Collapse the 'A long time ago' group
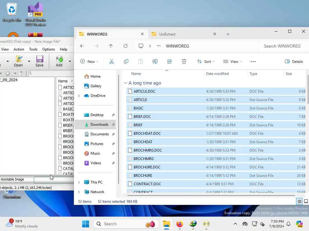The image size is (309, 231). [126, 83]
